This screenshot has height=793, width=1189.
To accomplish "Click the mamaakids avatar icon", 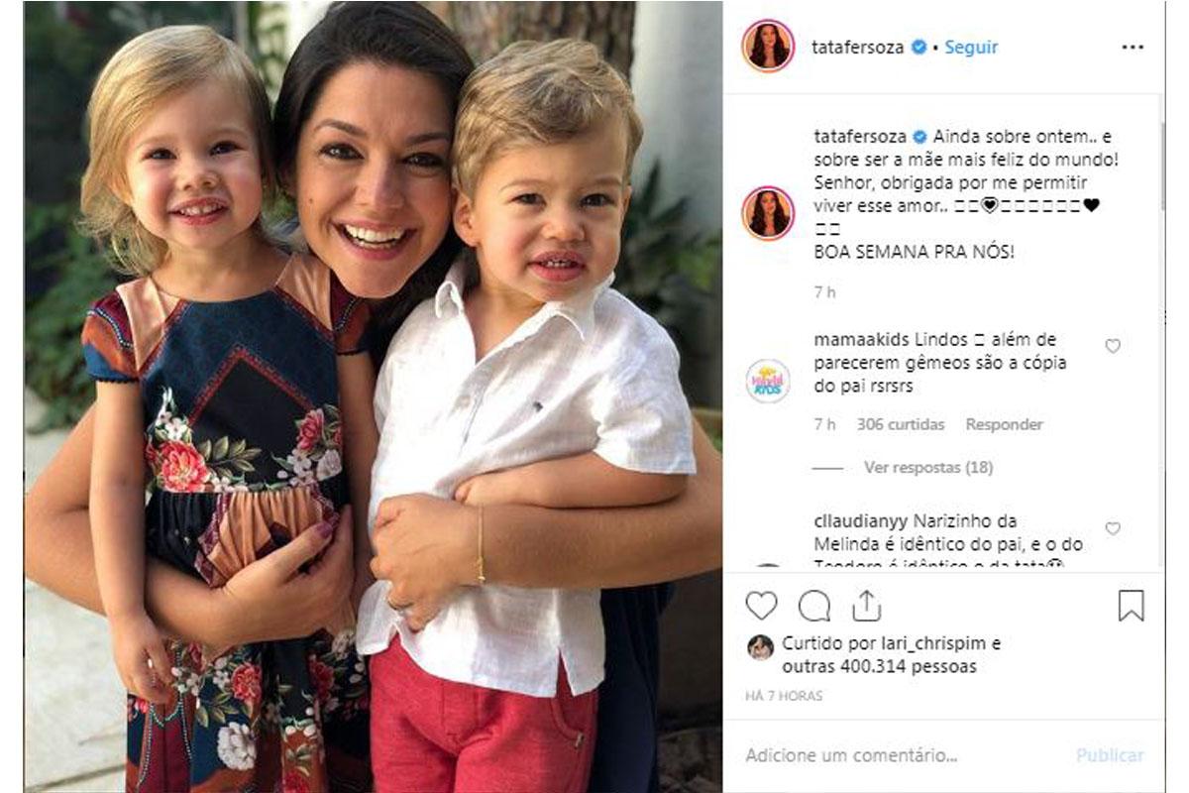I will point(768,381).
